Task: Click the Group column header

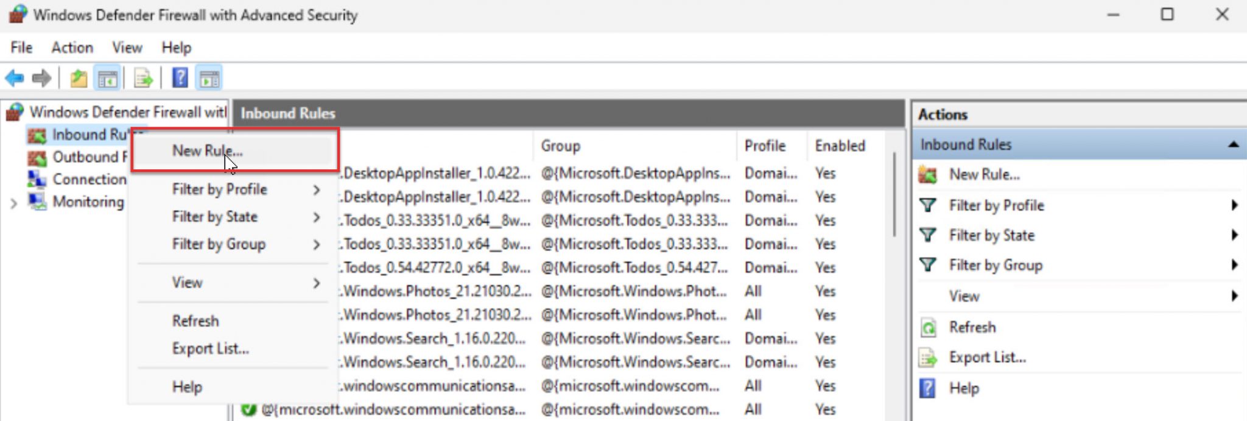Action: coord(636,146)
